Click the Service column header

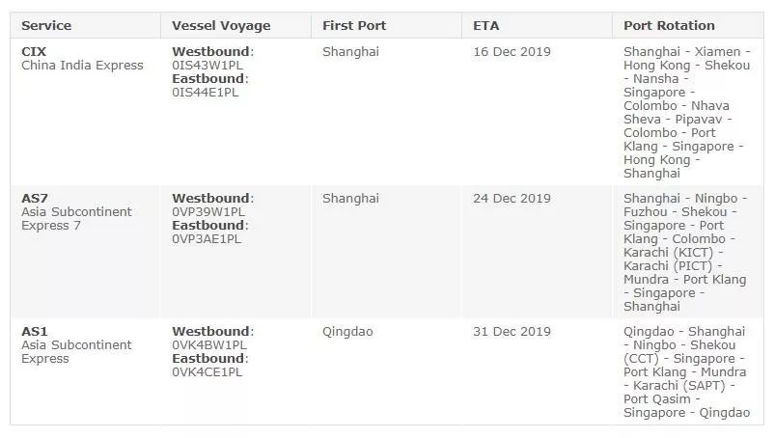[46, 26]
